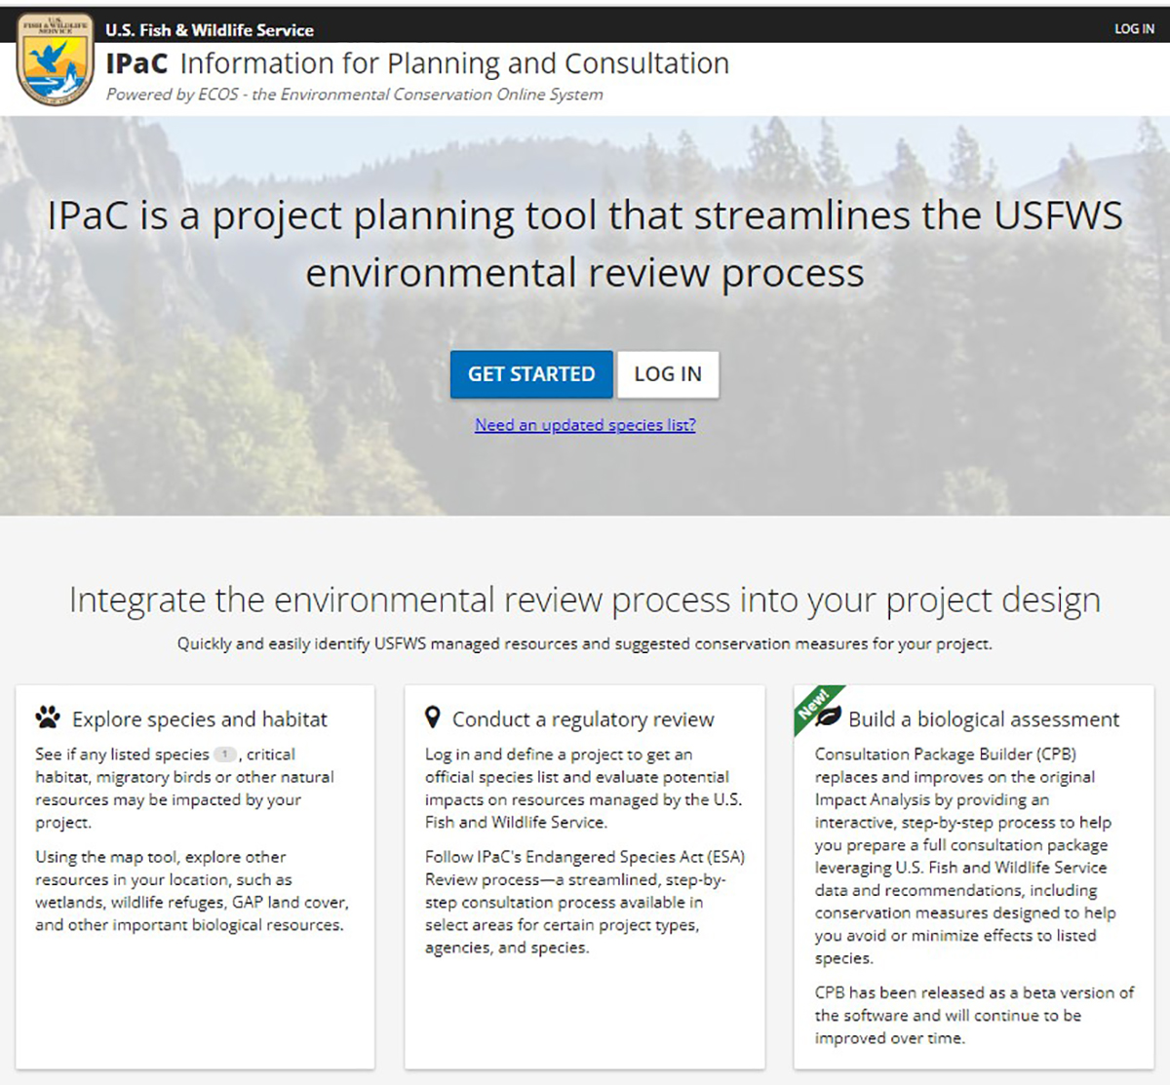Select the 'Explore species and habitat' heading
The image size is (1170, 1085).
(200, 719)
